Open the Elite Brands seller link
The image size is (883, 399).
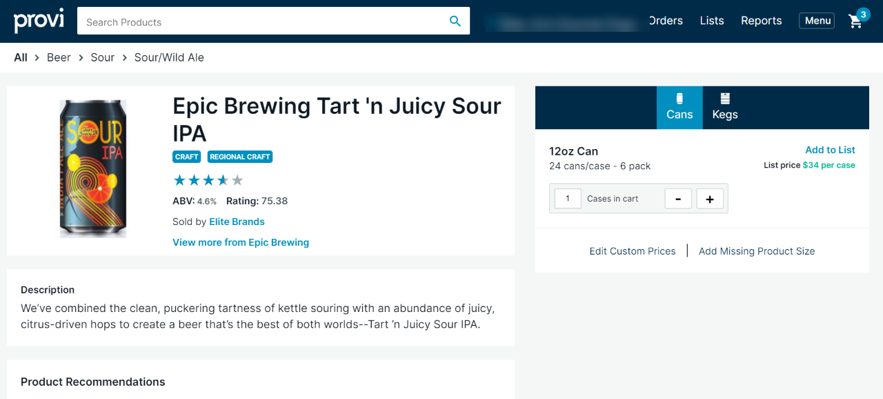(x=237, y=222)
